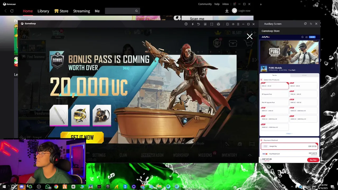Select the 18000 UC + 6300 Extra UC product
Screen dimensions: 338x190
coord(275,119)
